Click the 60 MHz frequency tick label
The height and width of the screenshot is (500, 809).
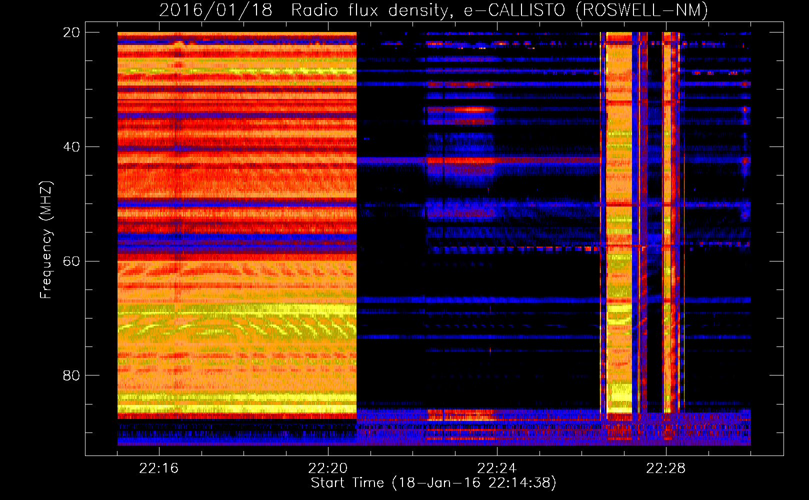pyautogui.click(x=71, y=261)
